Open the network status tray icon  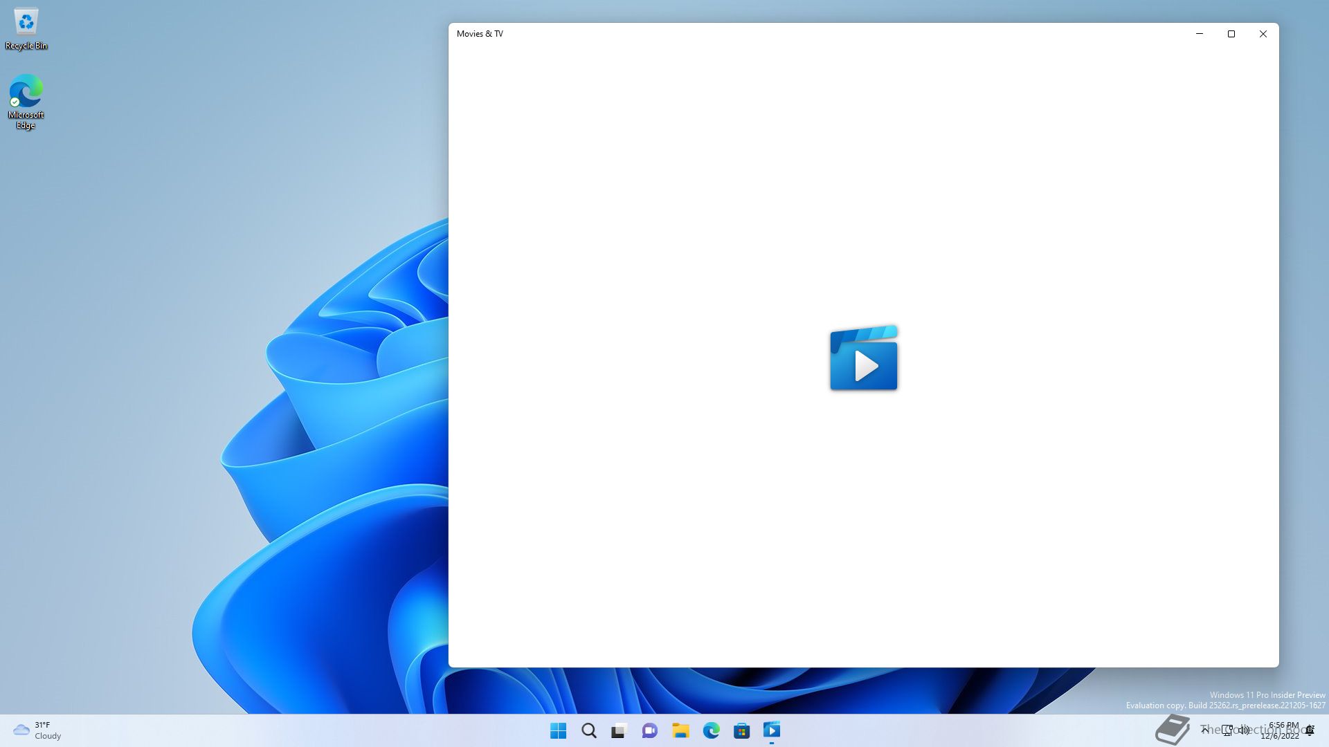pos(1227,730)
